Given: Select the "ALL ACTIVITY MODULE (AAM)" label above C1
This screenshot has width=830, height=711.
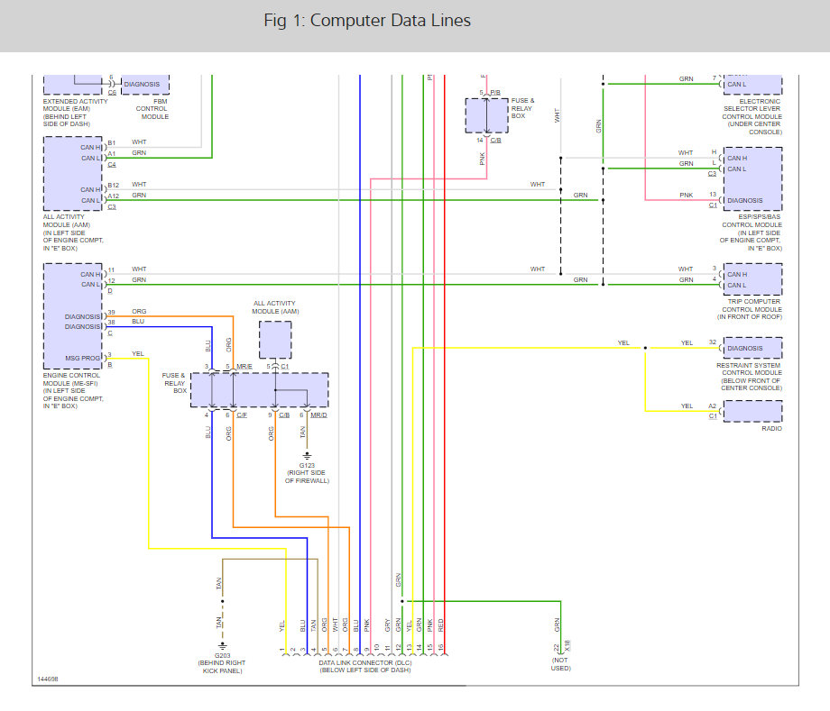Looking at the screenshot, I should (x=275, y=307).
